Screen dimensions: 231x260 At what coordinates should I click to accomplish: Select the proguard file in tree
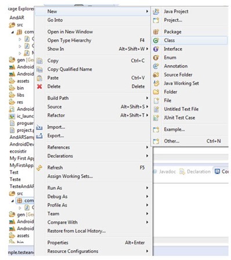[x=25, y=123]
